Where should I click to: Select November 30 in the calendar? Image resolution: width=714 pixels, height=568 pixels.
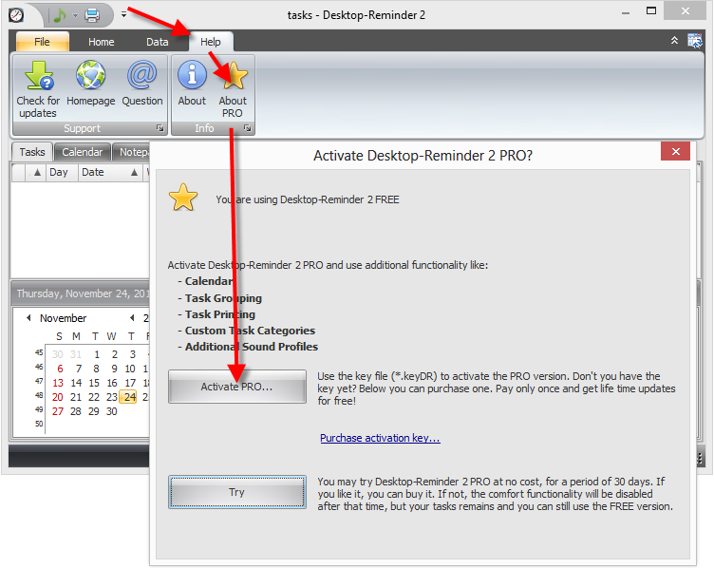point(112,411)
